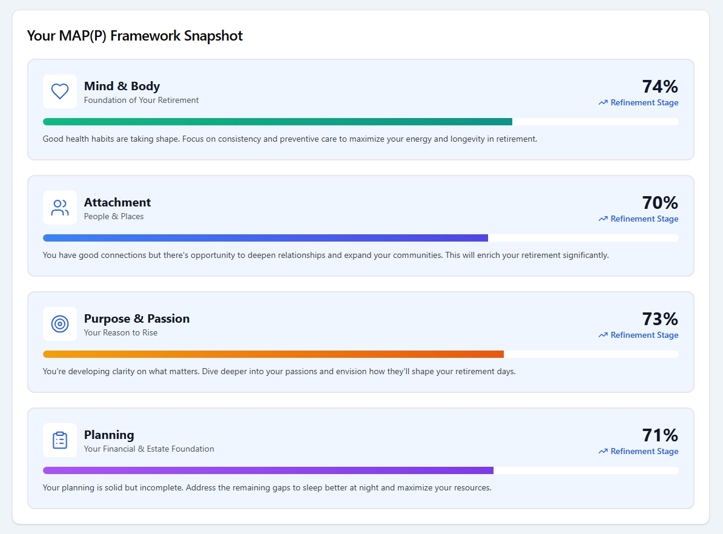Click the target icon for Purpose & Passion
Screen dimensions: 723x534
point(60,324)
